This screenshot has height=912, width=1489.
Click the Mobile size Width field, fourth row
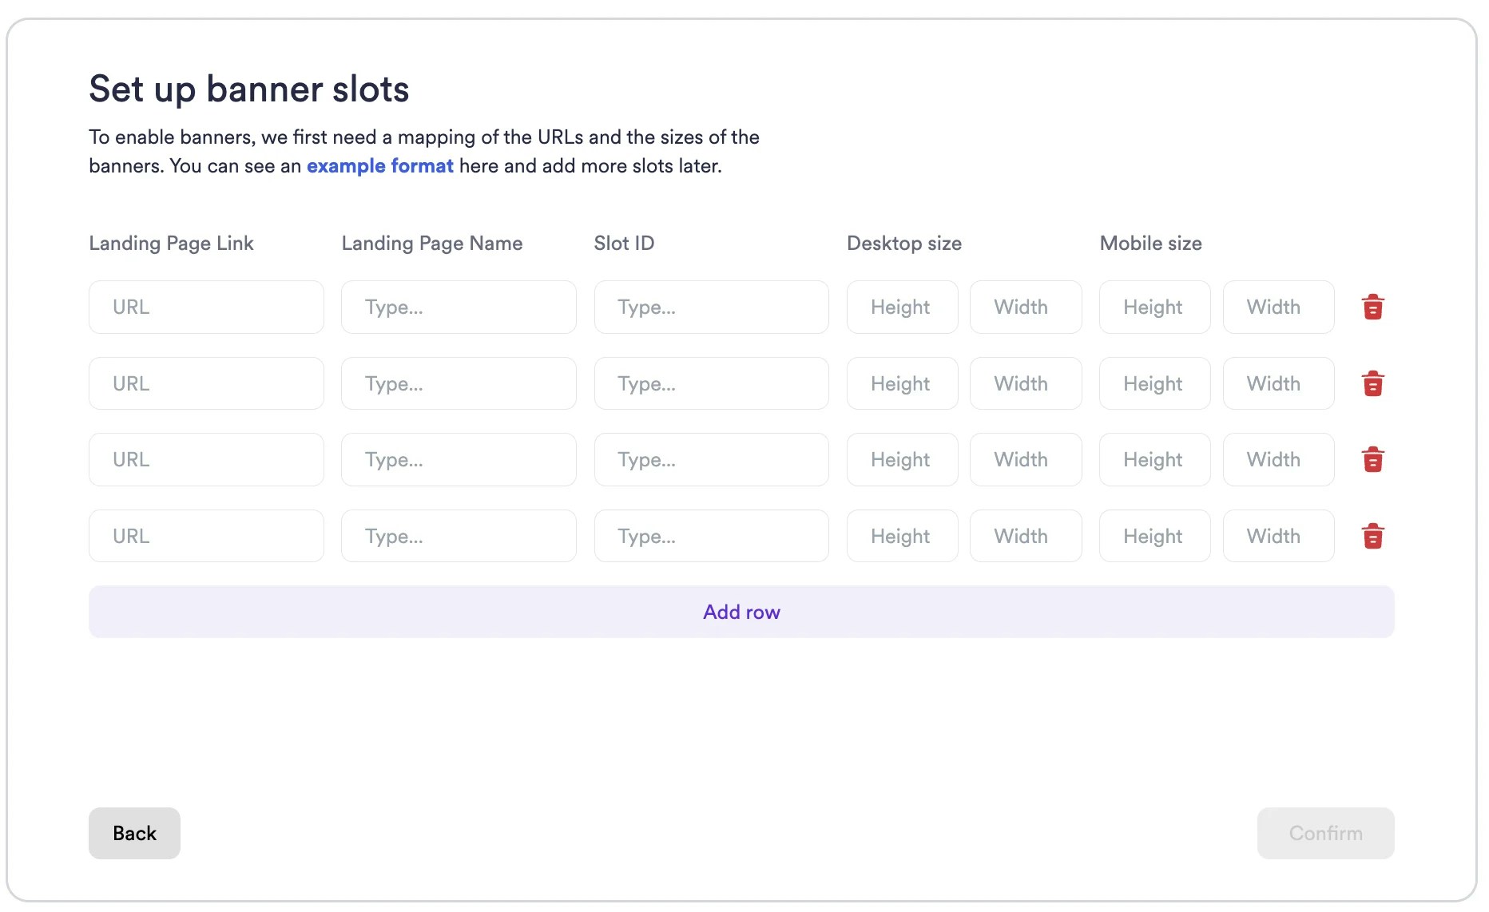coord(1277,536)
